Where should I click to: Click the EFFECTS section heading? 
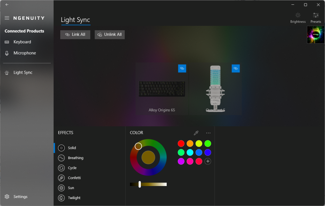(65, 133)
